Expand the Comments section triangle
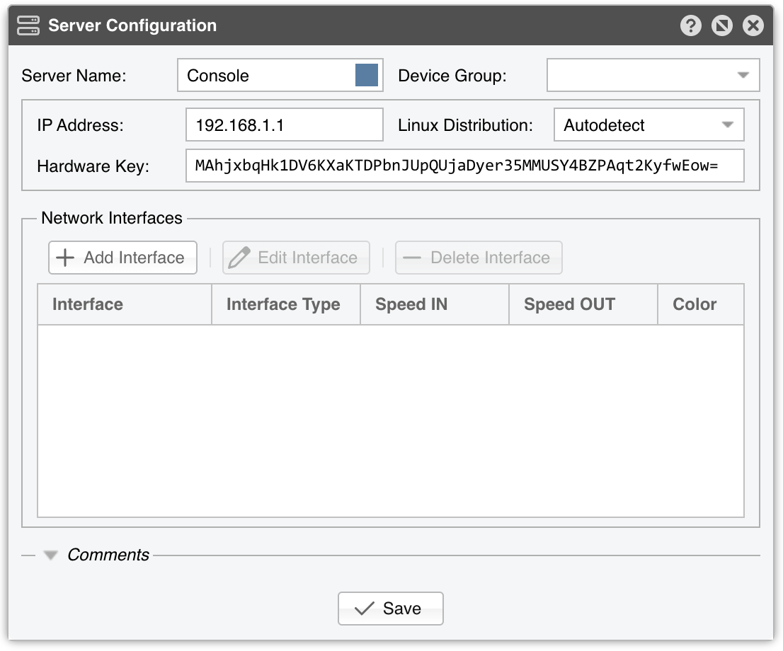783x651 pixels. coord(50,555)
